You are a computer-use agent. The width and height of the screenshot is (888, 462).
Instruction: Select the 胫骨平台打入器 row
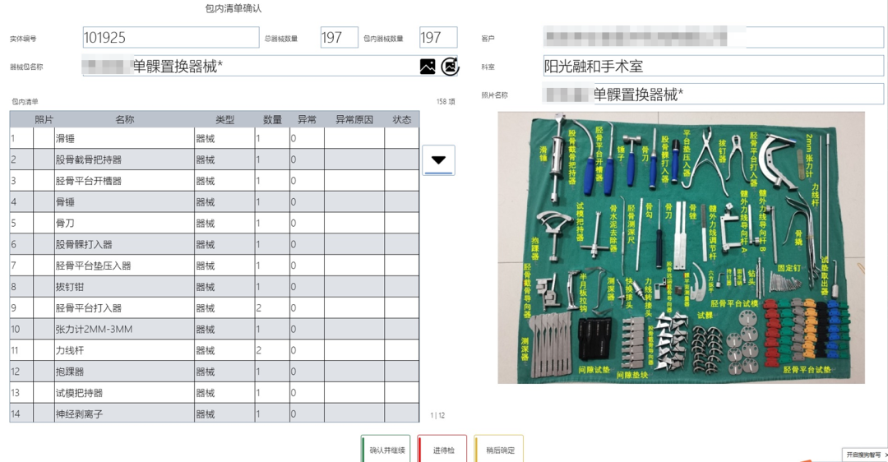(215, 308)
